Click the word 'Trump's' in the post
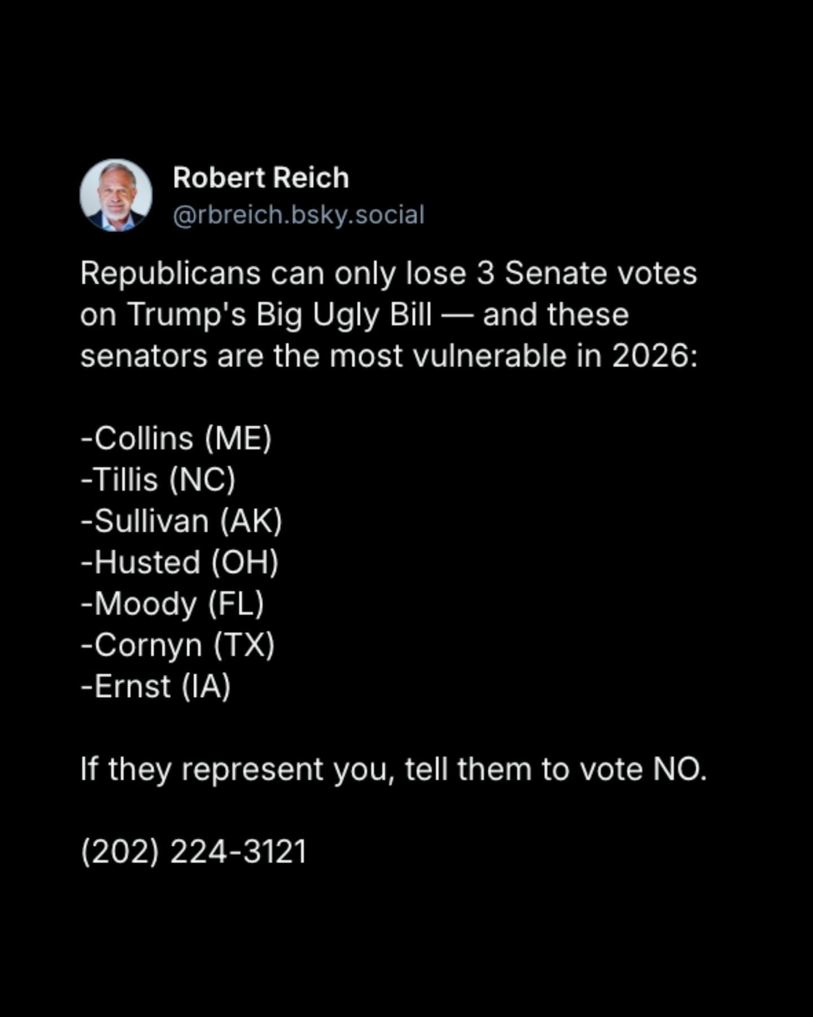The image size is (813, 1017). [x=187, y=315]
